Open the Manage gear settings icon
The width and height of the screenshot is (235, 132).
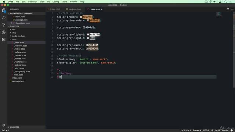4,125
